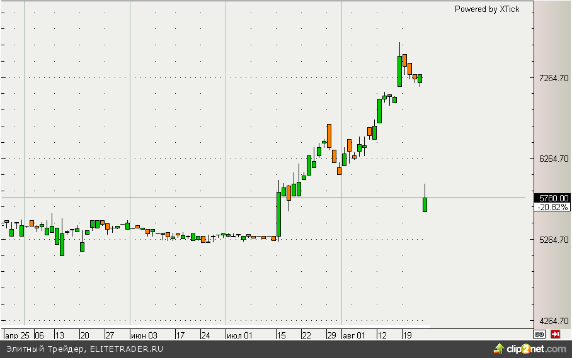Click the chain link icon below the price axis

539,333
